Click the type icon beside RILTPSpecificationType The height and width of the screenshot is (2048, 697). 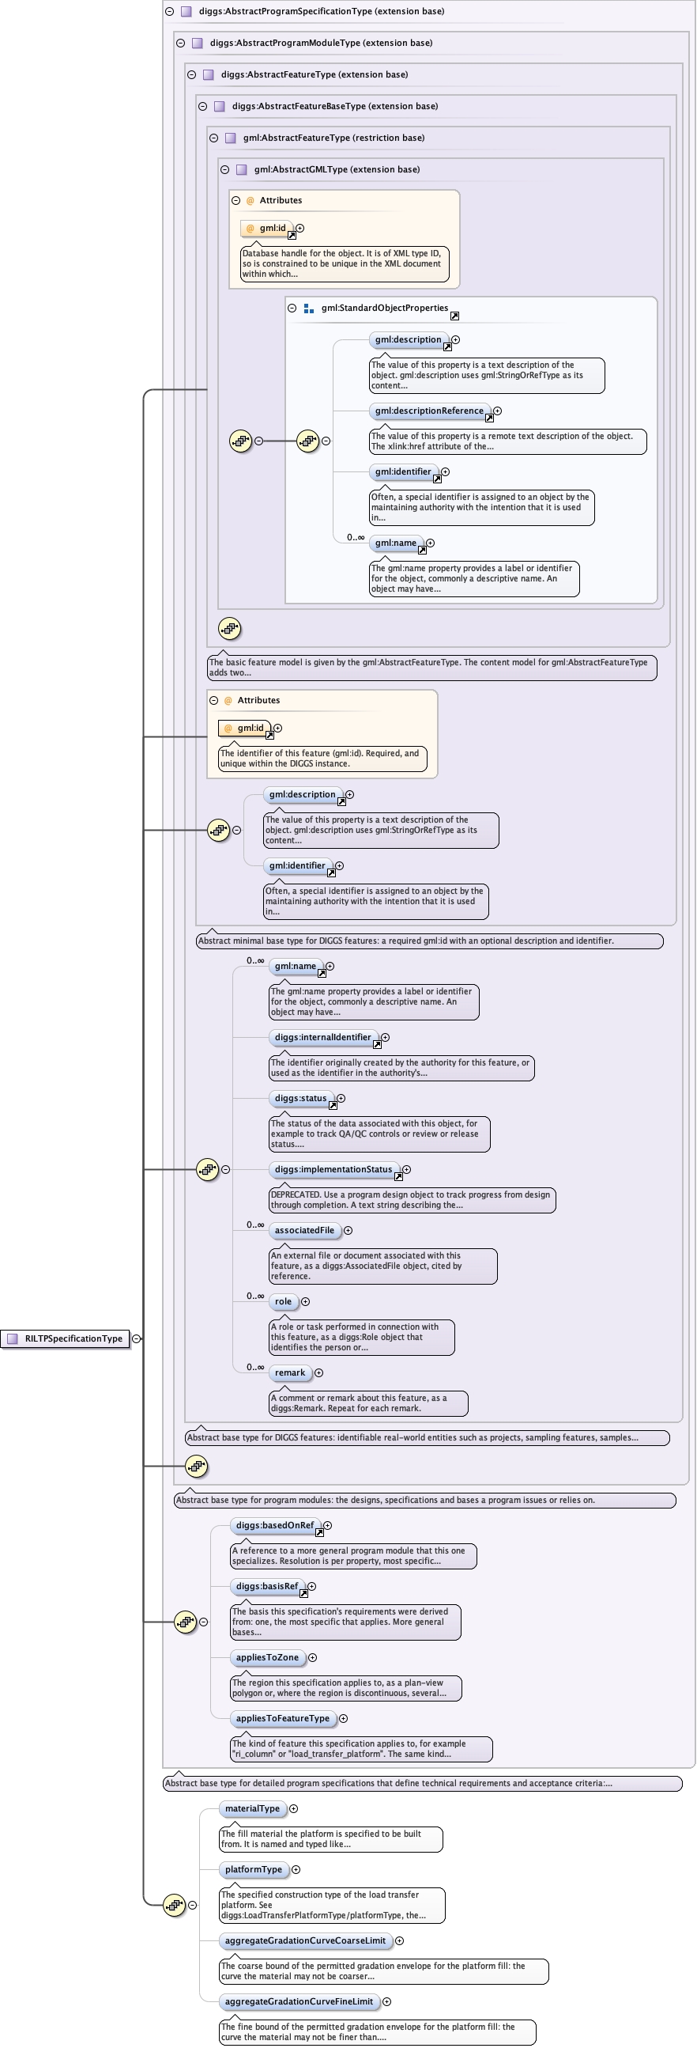(13, 1338)
